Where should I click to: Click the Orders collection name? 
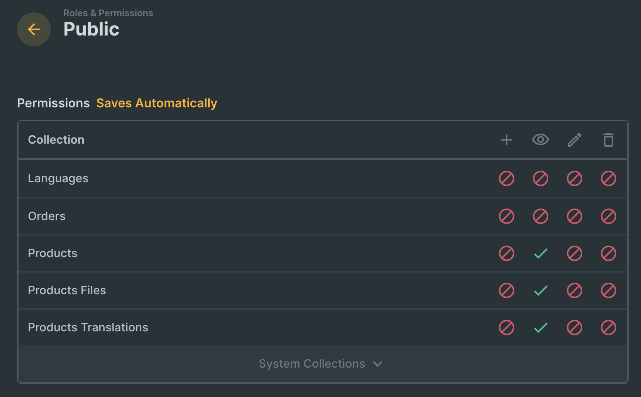pos(47,216)
